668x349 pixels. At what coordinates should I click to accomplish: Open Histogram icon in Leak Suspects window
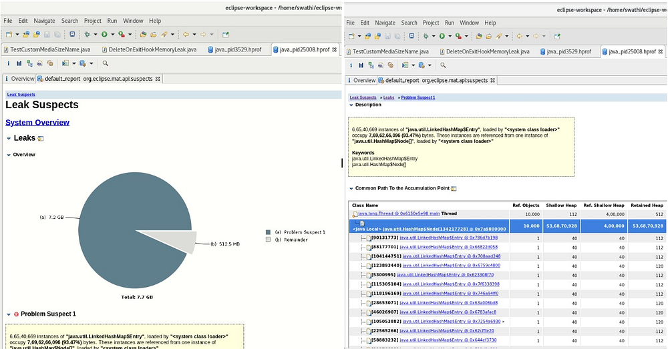(19, 63)
